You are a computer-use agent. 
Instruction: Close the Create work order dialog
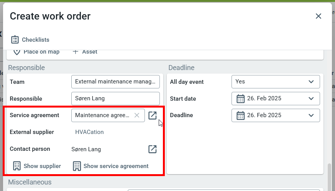click(x=319, y=16)
